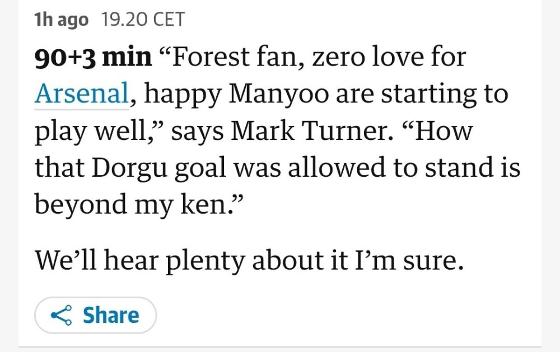Viewport: 560px width, 352px height.
Task: Click the "1h ago" timestamp
Action: 61,20
